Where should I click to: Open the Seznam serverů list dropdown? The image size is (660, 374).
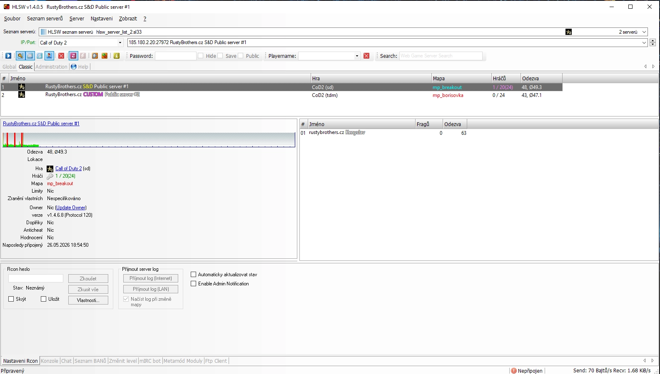click(x=644, y=32)
